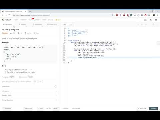Screen dimensions: 160x120
Task: Expand the Related Topics section
Action: click(29, 96)
